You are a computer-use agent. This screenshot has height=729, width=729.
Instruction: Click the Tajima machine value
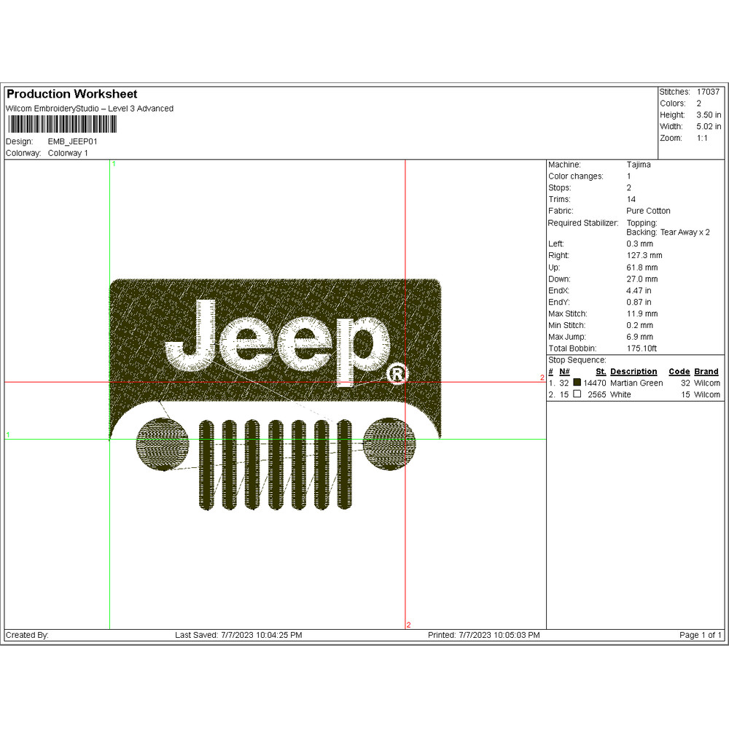click(639, 165)
